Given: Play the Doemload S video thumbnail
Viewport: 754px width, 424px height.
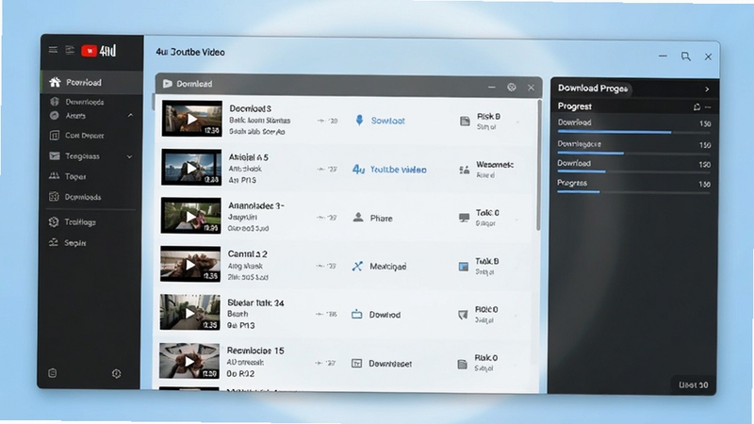Looking at the screenshot, I should [x=192, y=119].
